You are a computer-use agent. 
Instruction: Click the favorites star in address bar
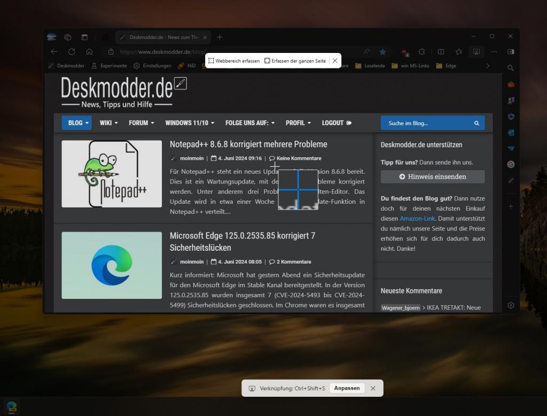coord(382,52)
